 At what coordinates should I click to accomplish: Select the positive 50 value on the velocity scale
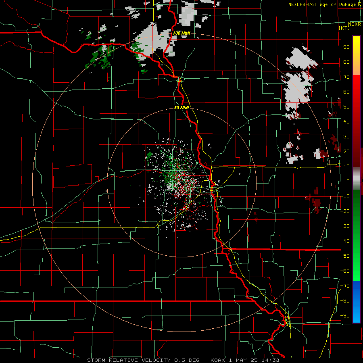pyautogui.click(x=346, y=107)
